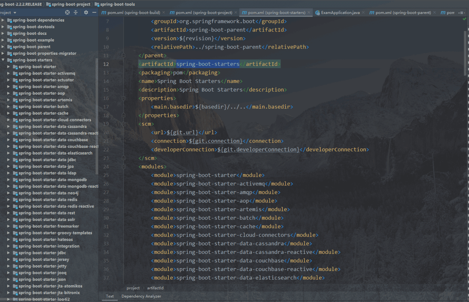Viewport: 469px width, 302px height.
Task: Open Project panel settings gear
Action: tap(86, 12)
